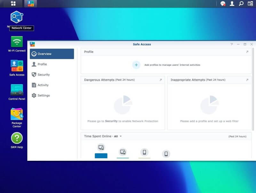The height and width of the screenshot is (193, 256).
Task: Expand Profile widget with arrow icon
Action: pos(247,52)
